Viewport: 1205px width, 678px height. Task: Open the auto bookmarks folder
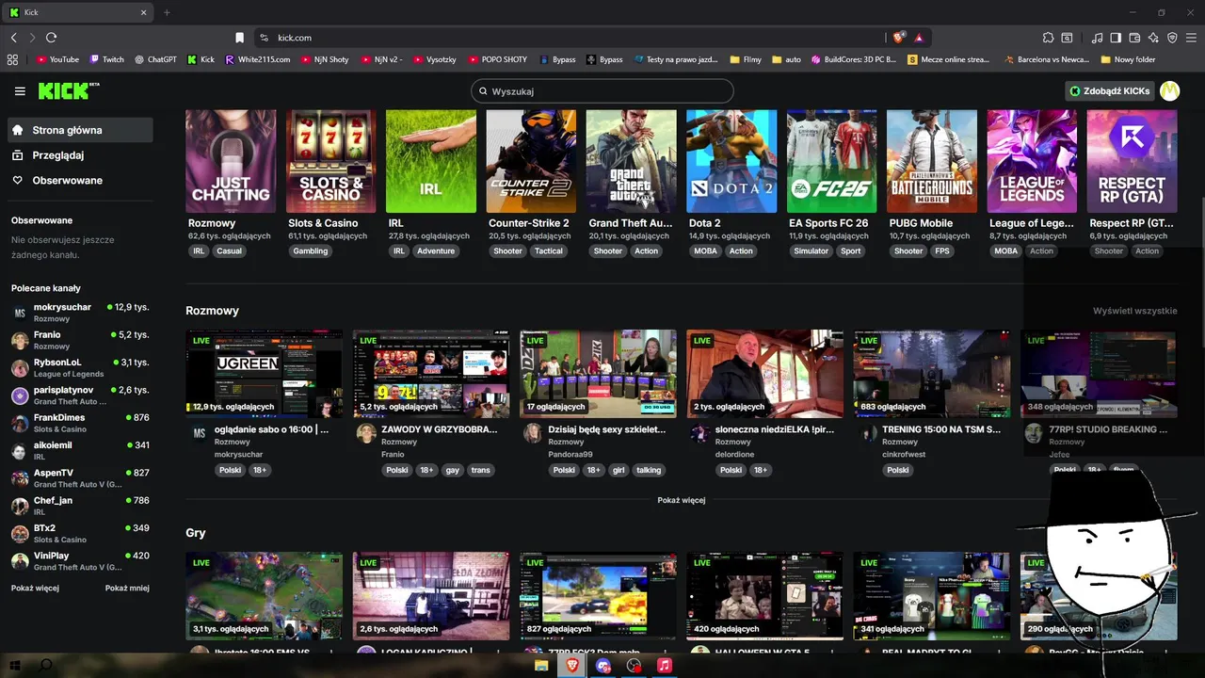click(x=786, y=59)
